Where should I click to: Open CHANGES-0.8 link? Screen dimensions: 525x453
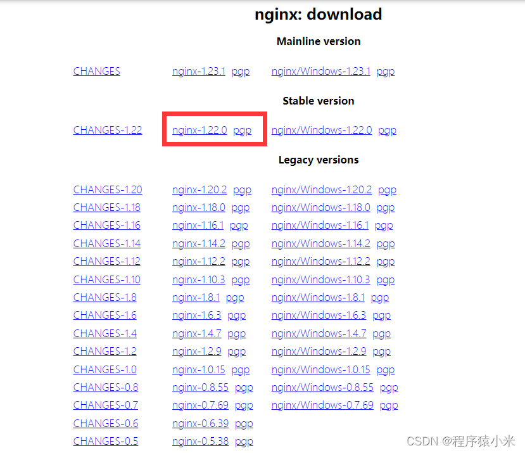106,388
